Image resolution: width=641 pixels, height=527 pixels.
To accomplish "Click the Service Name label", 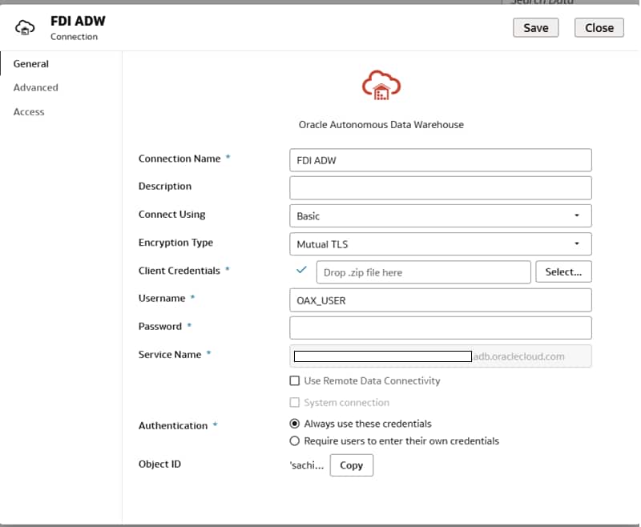I will coord(170,355).
